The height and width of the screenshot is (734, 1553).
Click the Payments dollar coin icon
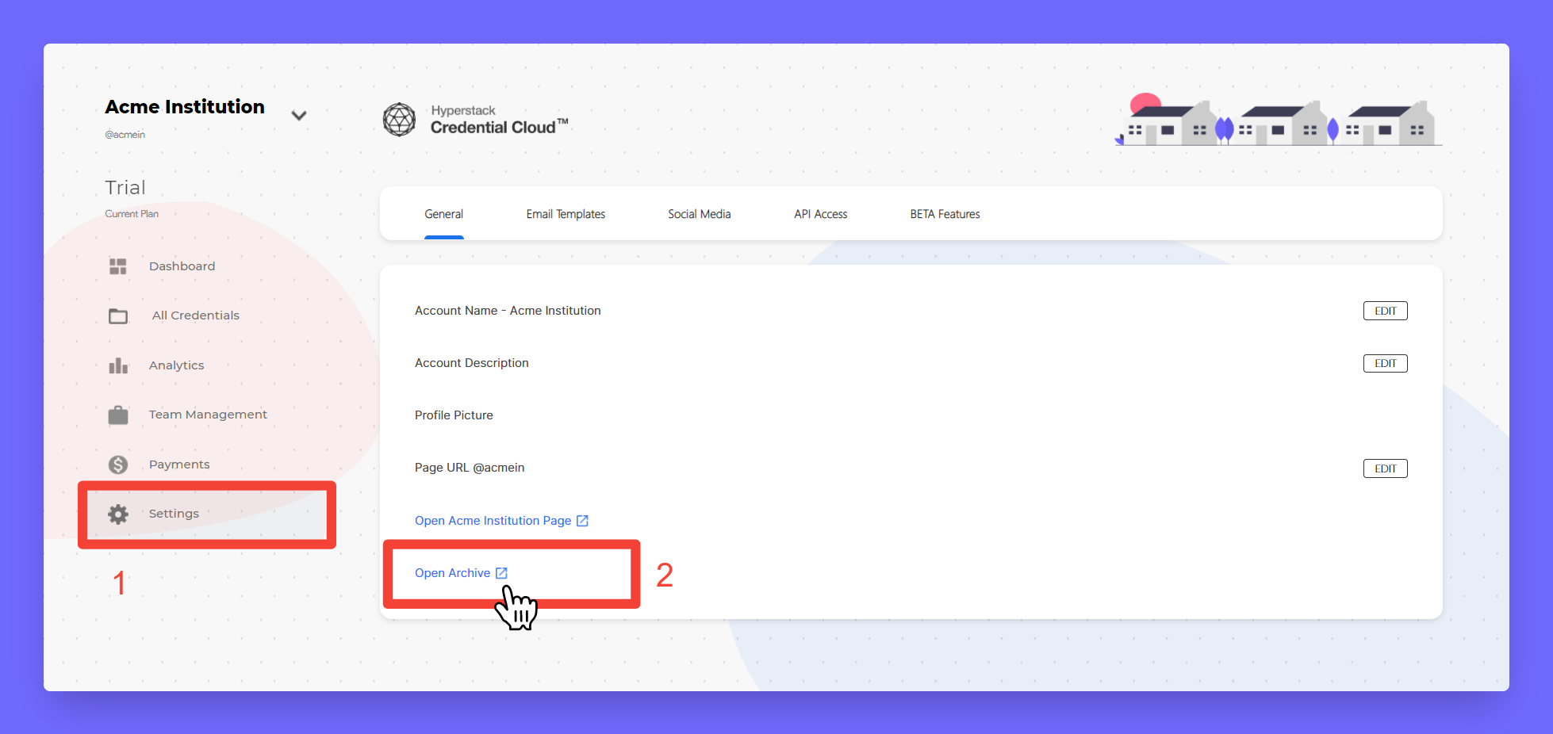coord(118,464)
